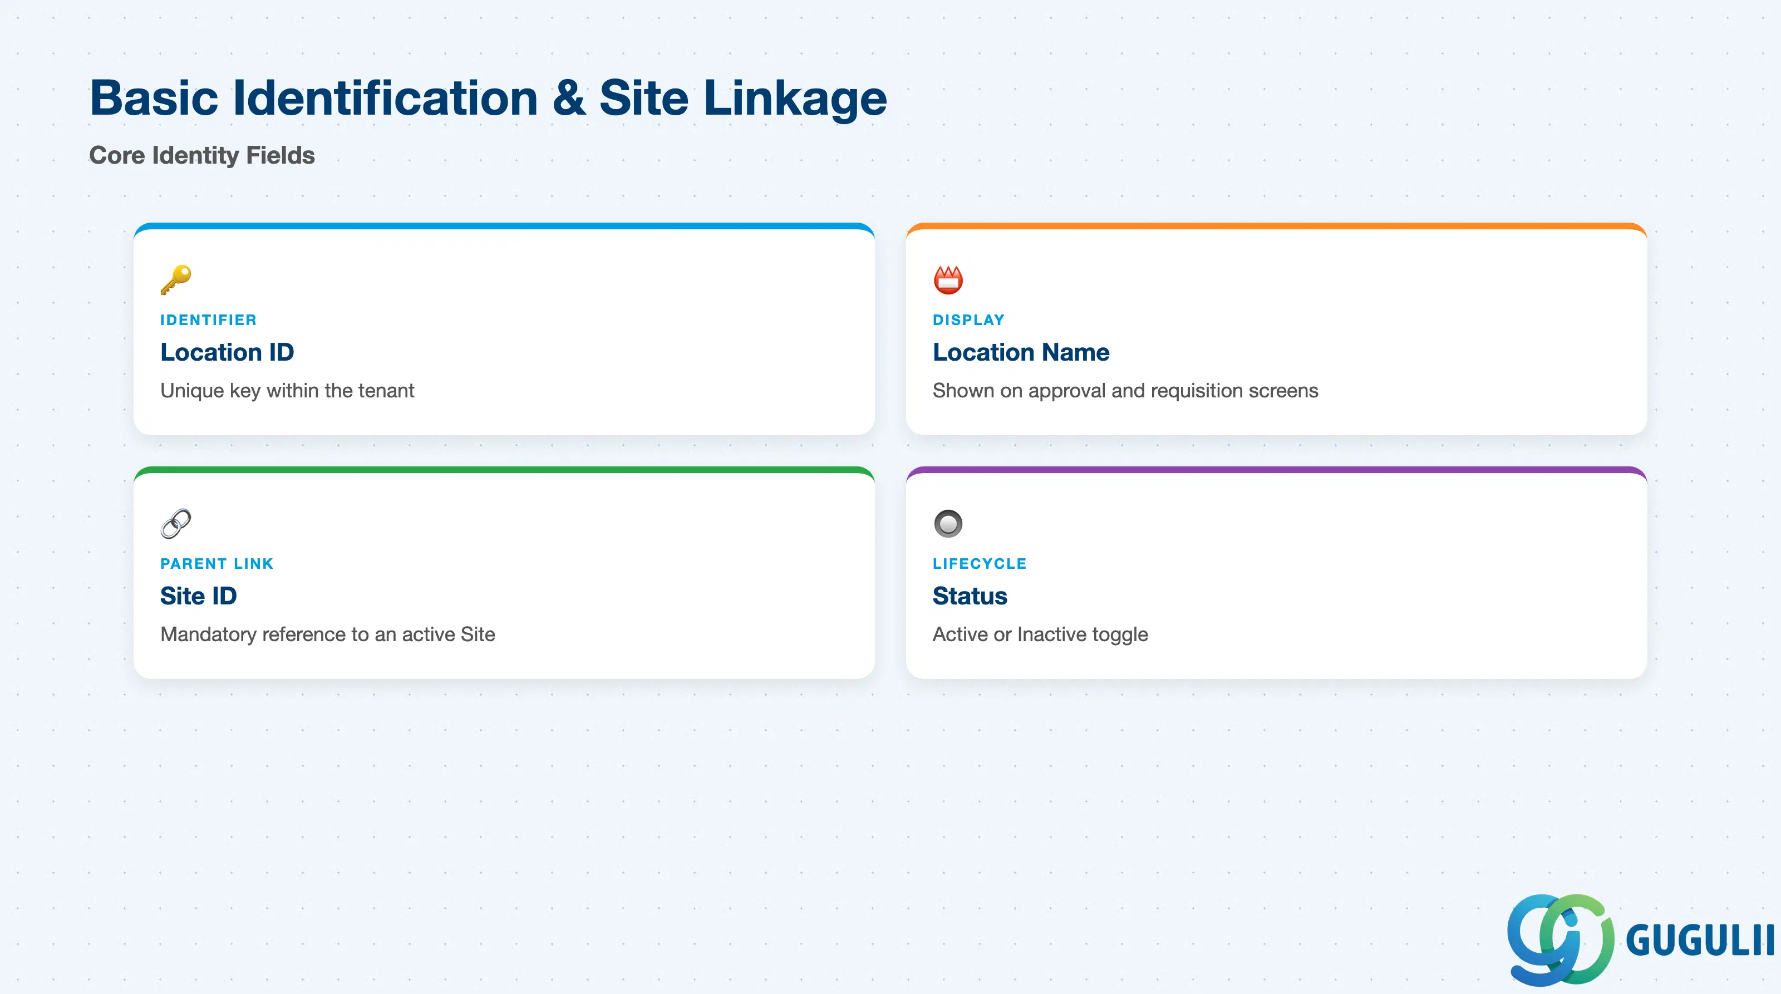This screenshot has height=994, width=1781.
Task: Click the LIFECYCLE label
Action: pyautogui.click(x=979, y=564)
